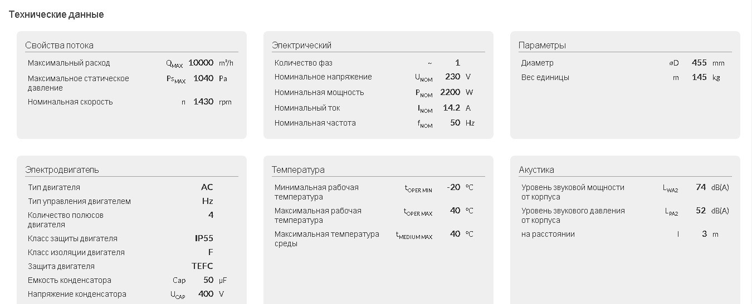Click the 'Номинальная частота' label
Screen dimensions: 752x304
pos(315,123)
